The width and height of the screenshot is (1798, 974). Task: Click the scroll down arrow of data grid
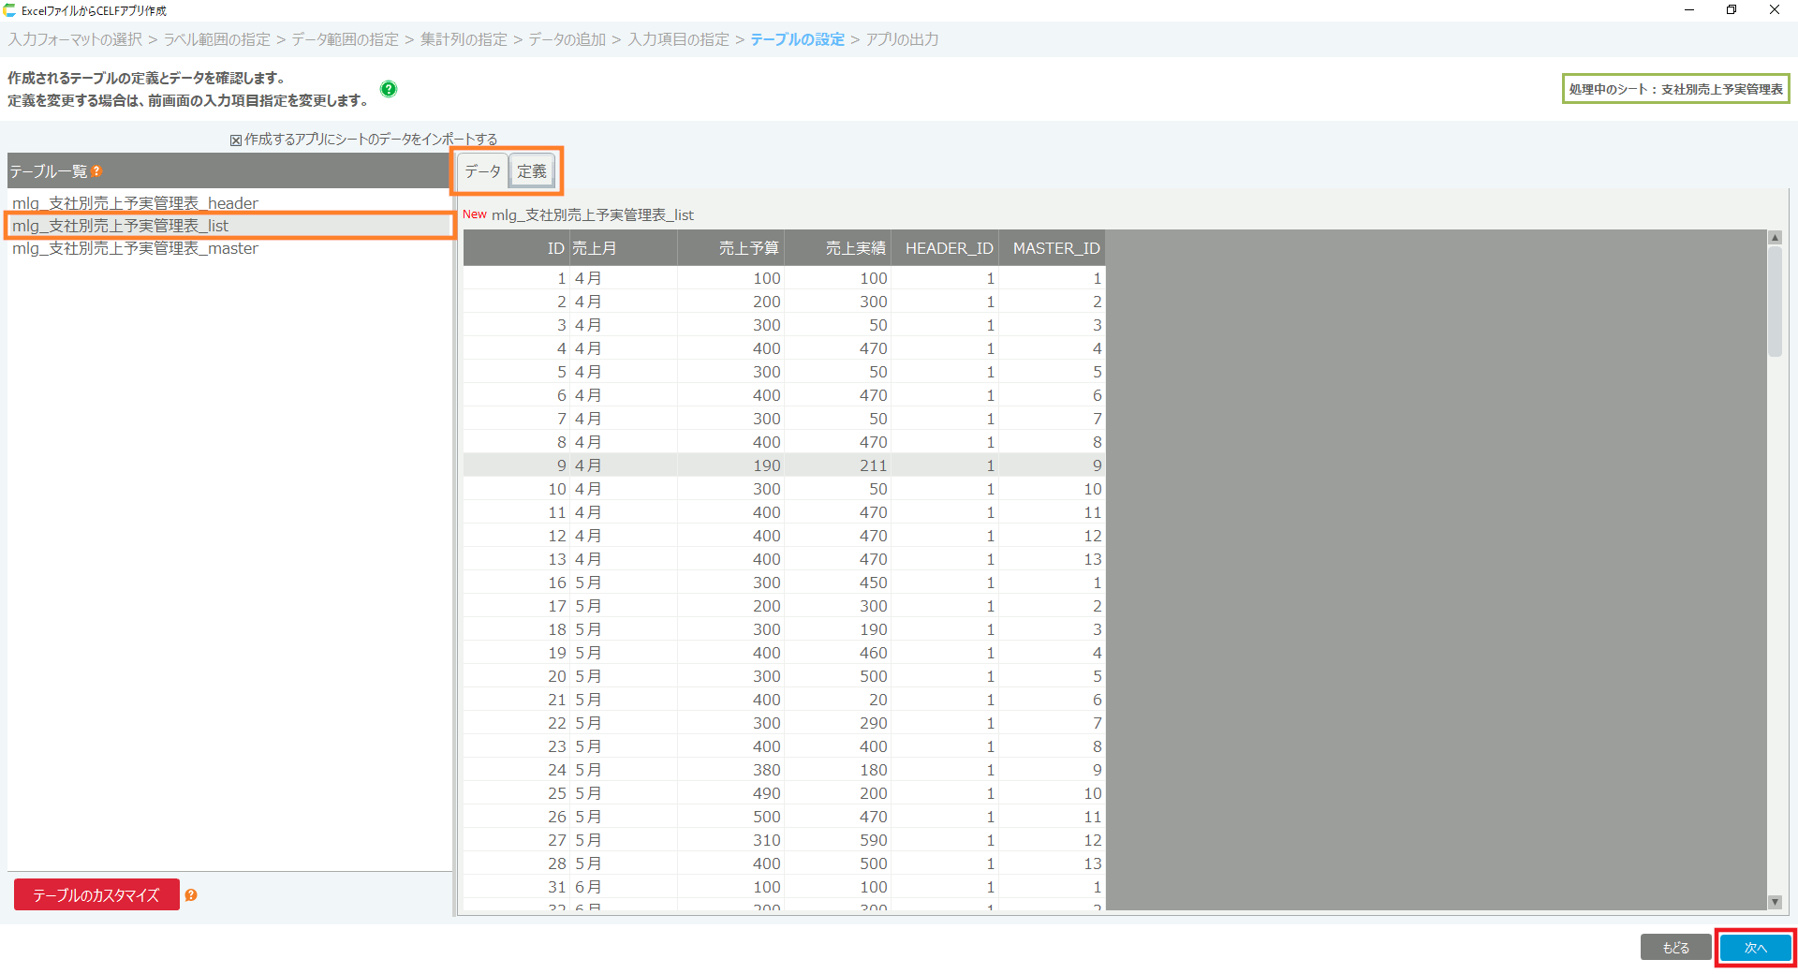pos(1775,902)
